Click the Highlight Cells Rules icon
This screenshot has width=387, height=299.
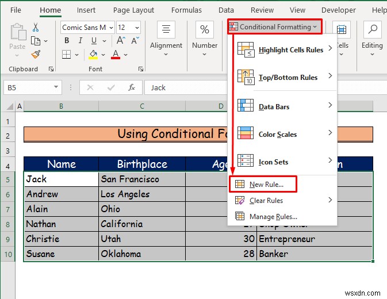[246, 49]
